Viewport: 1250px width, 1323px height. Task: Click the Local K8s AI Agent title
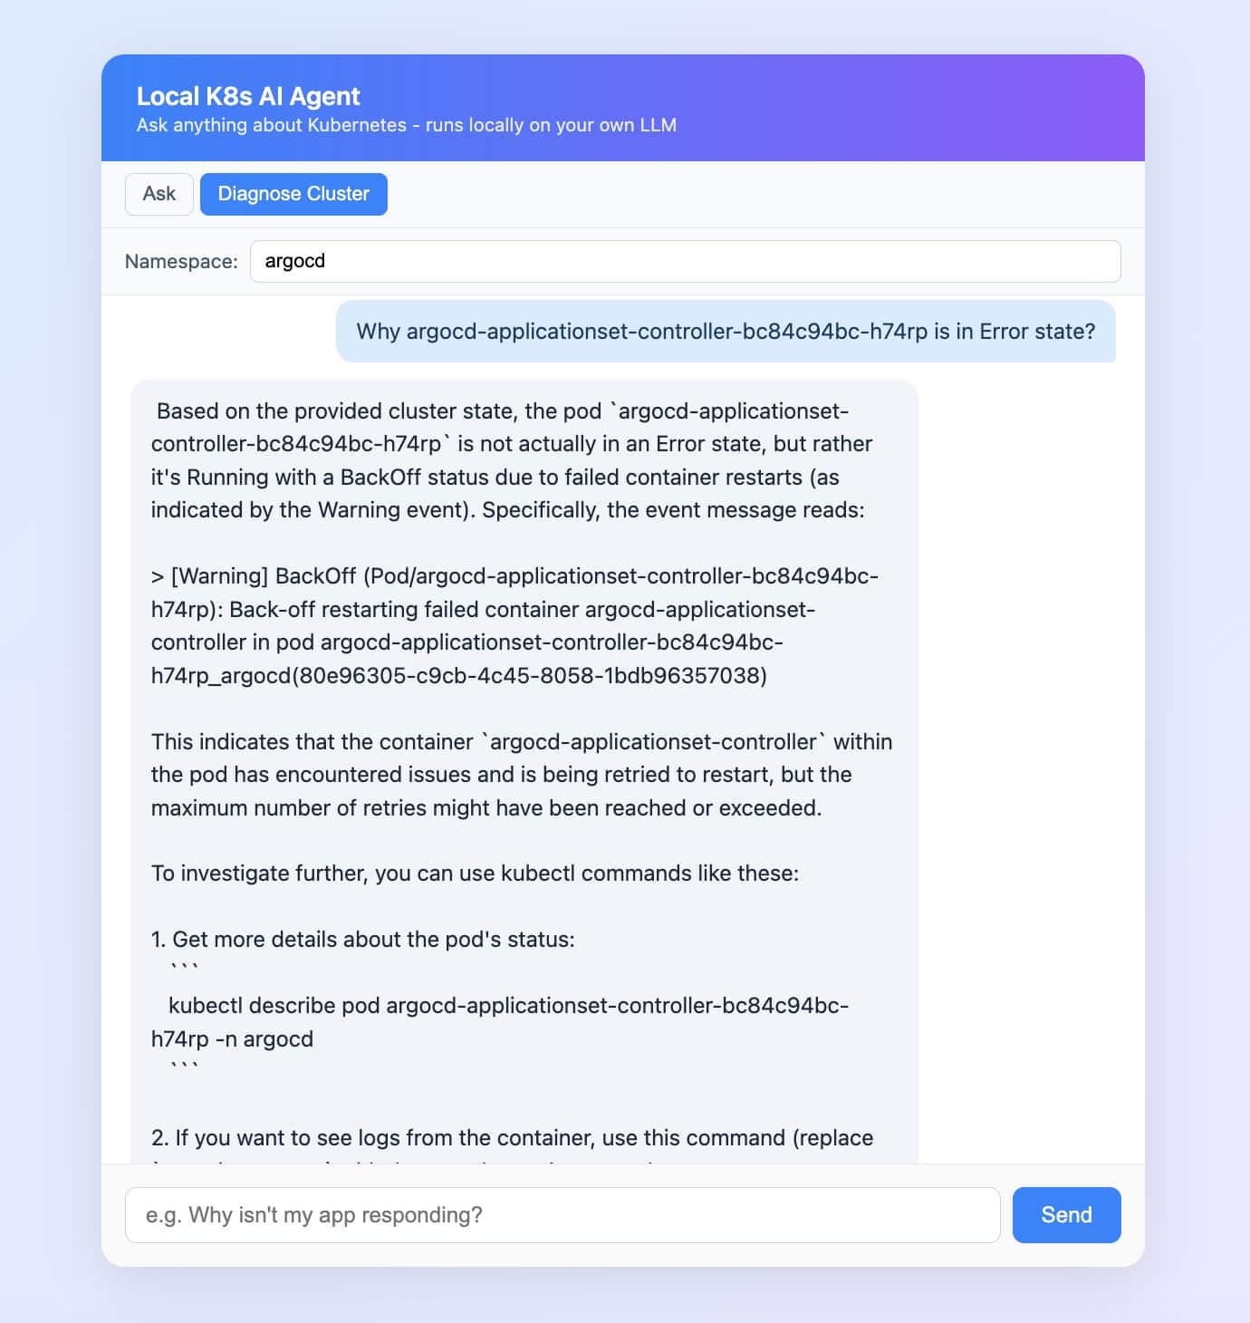pyautogui.click(x=248, y=96)
